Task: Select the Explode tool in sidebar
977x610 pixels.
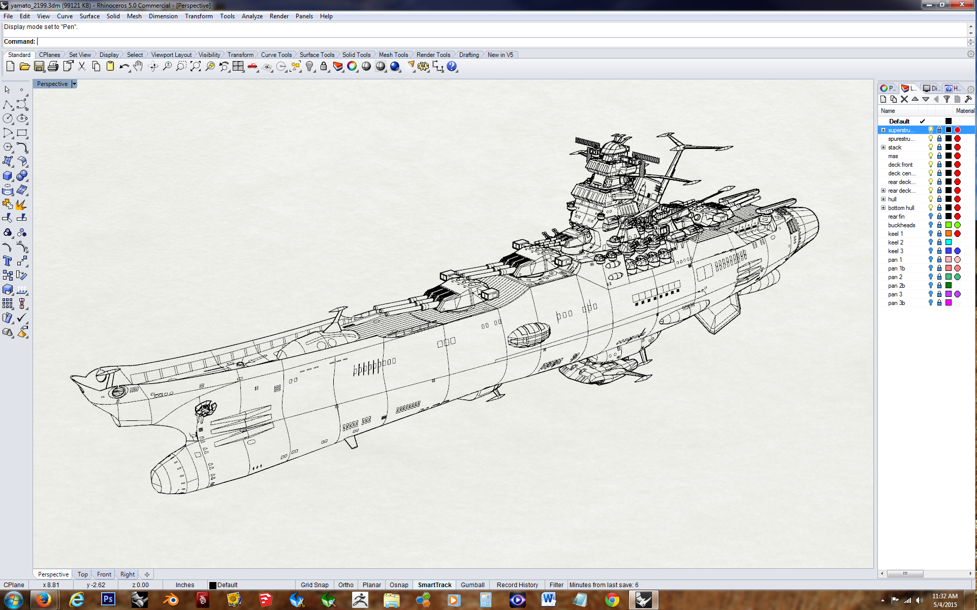Action: (x=22, y=204)
